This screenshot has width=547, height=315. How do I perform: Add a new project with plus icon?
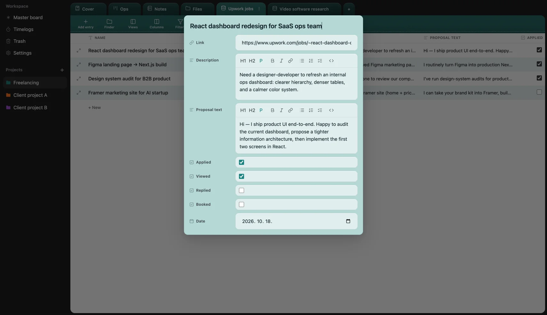[x=62, y=70]
